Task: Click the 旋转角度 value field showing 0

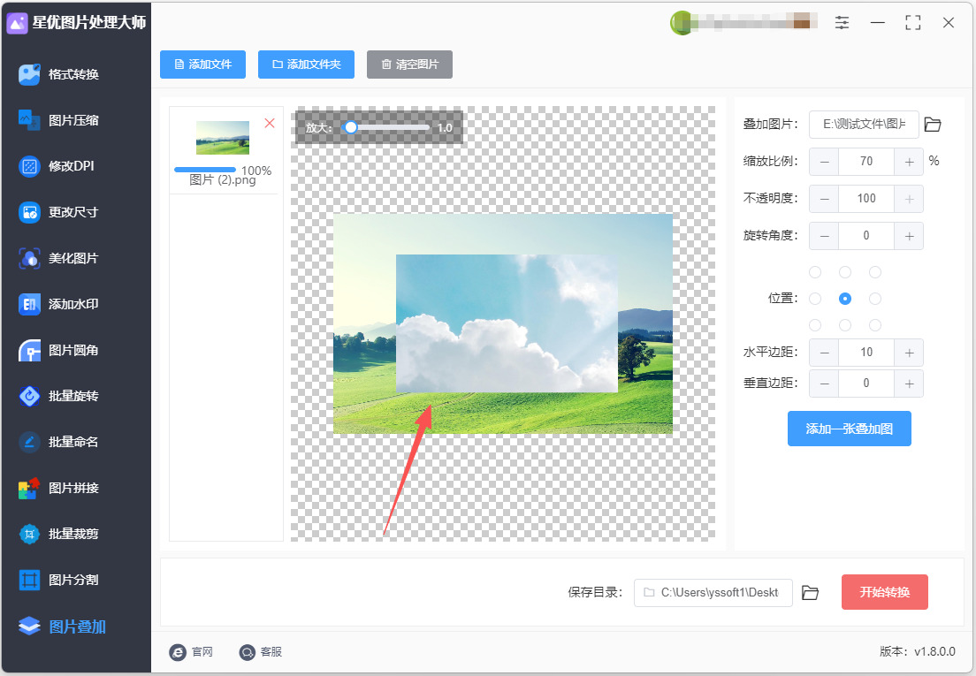Action: (866, 236)
